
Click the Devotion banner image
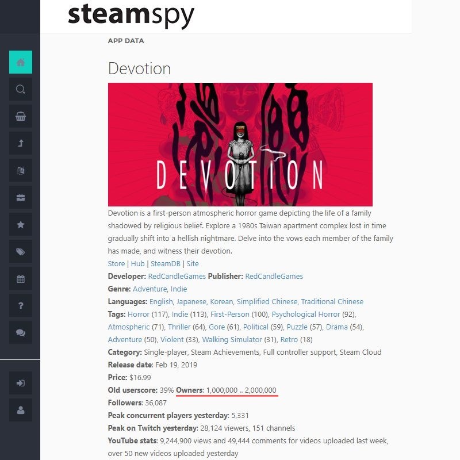[x=240, y=144]
